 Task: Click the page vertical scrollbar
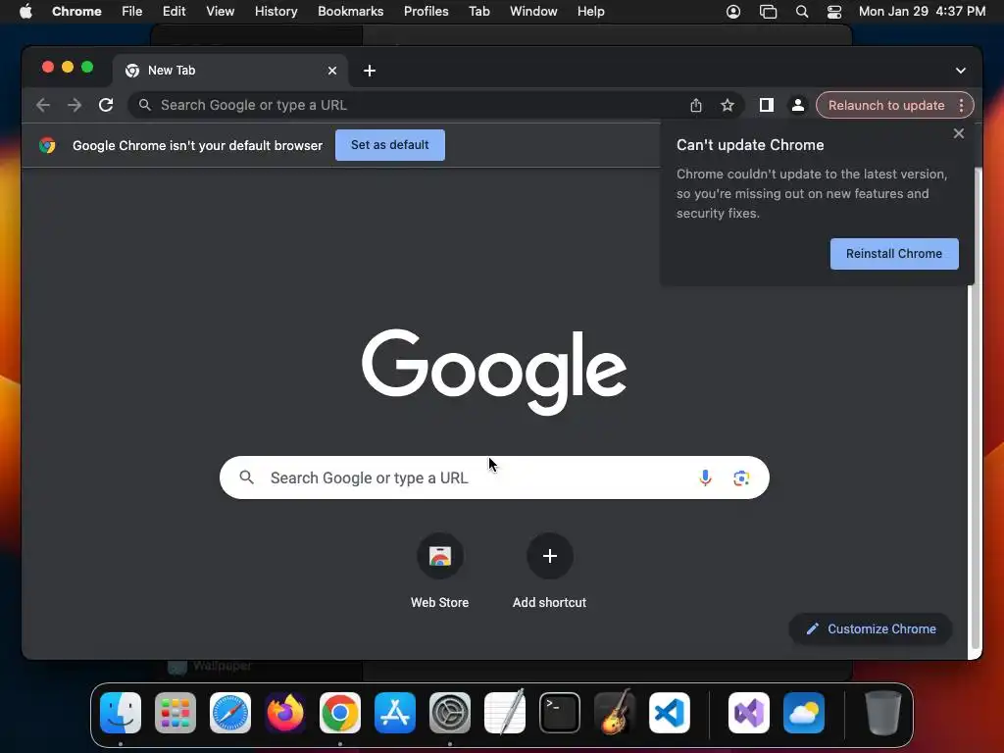pyautogui.click(x=976, y=410)
